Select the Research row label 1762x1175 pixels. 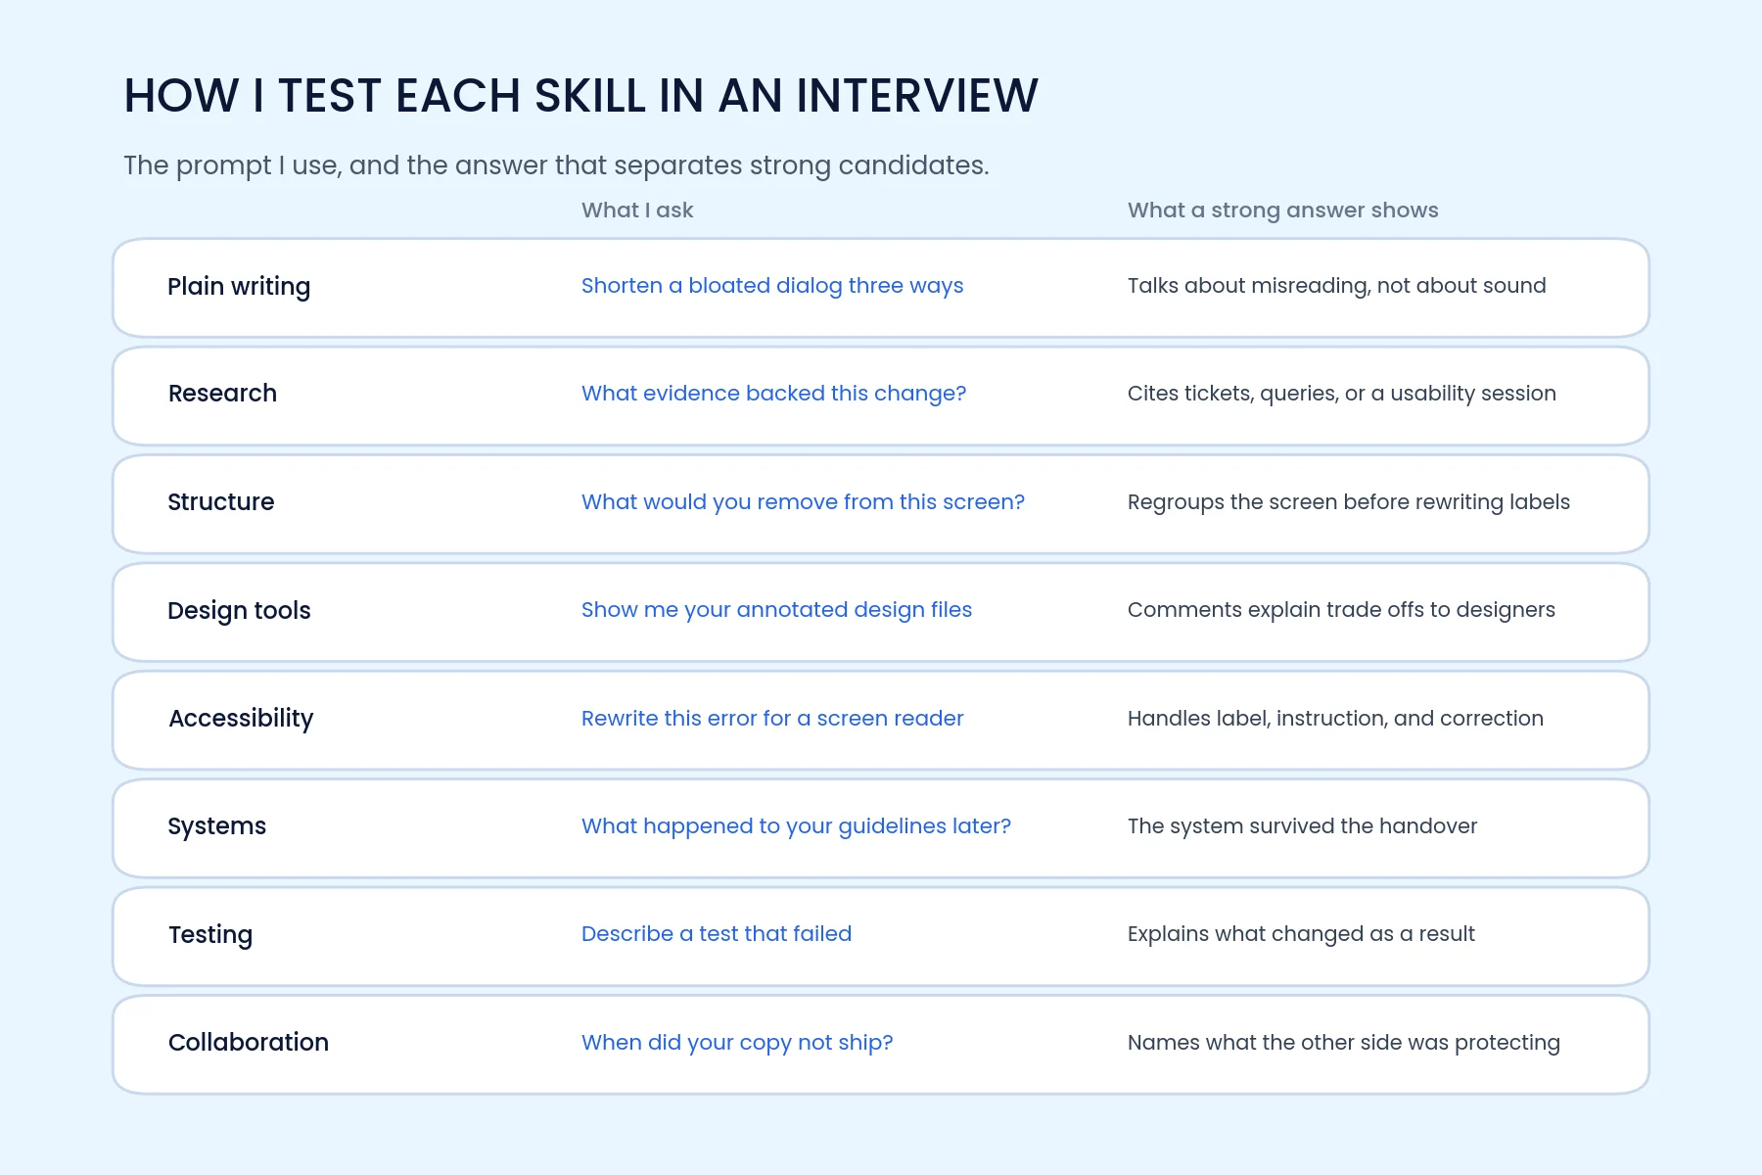coord(222,394)
